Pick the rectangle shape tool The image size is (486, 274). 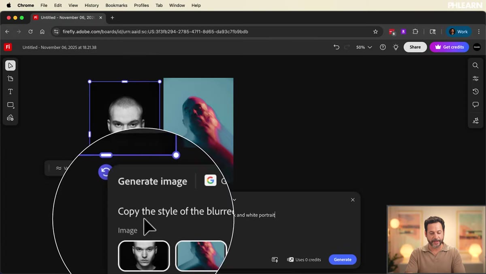(11, 105)
